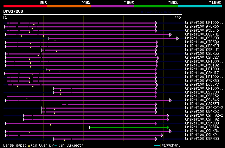Click the green arrowhead ending the A2Q3T4 alignment
This screenshot has width=225, height=148.
coord(168,127)
